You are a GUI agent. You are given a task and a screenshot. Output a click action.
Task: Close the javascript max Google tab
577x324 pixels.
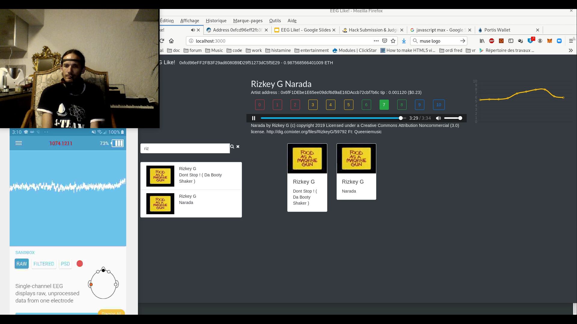click(470, 30)
